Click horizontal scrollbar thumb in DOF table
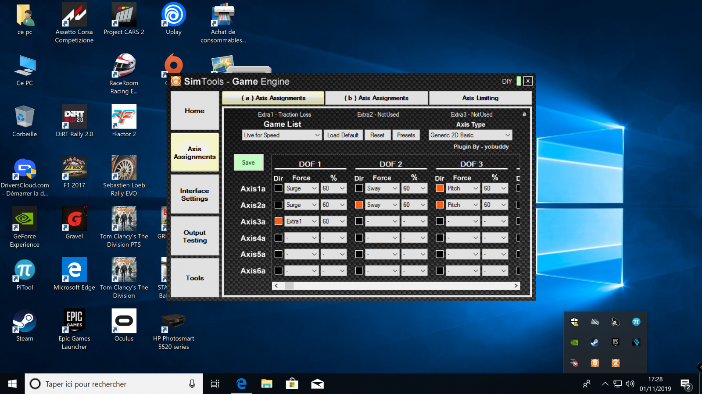The image size is (702, 394). coord(289,285)
